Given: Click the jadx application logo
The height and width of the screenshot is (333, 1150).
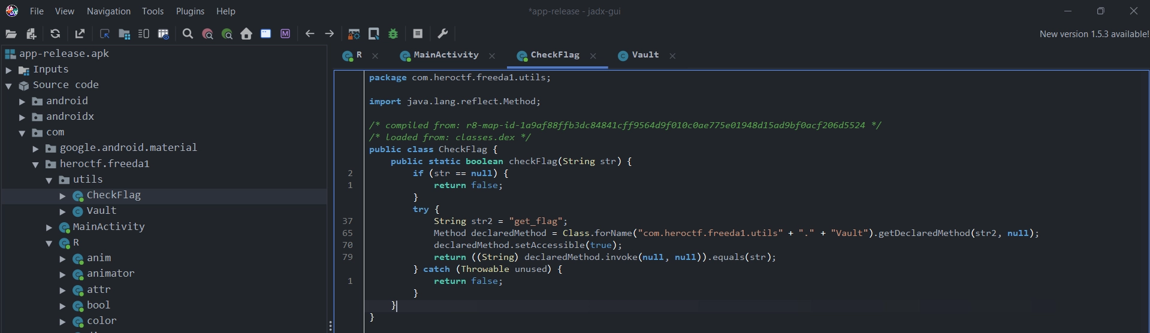Looking at the screenshot, I should coord(12,11).
